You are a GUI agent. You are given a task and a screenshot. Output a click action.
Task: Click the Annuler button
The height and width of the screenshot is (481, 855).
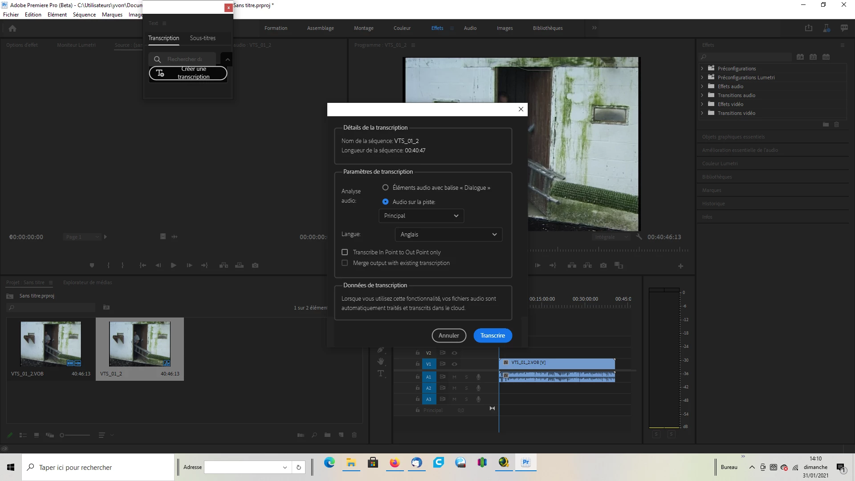point(448,336)
